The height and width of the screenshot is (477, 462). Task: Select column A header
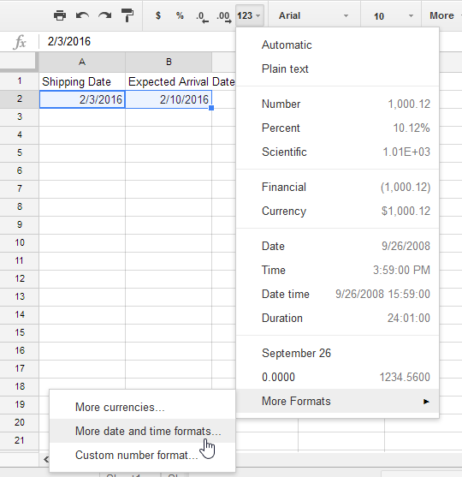tap(82, 62)
